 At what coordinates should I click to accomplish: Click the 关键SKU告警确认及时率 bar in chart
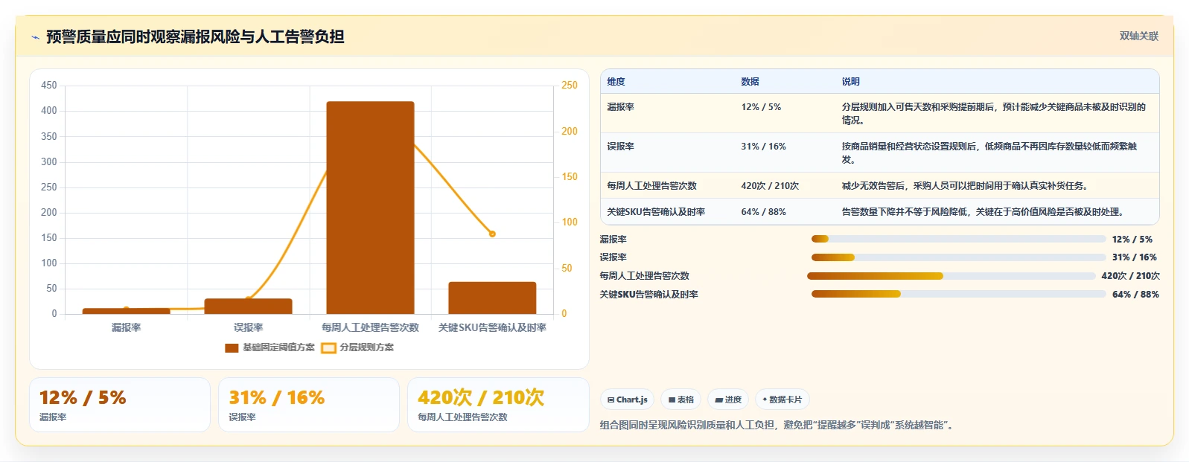[492, 298]
